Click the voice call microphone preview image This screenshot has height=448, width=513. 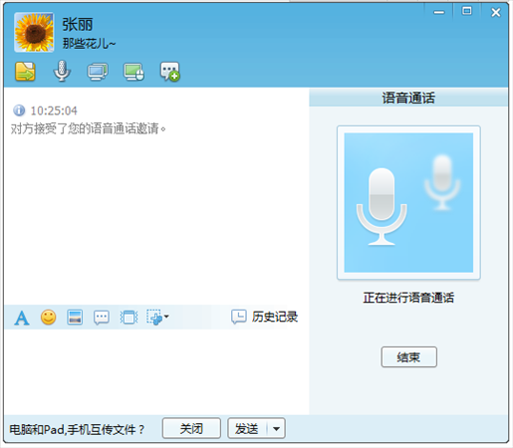(408, 203)
